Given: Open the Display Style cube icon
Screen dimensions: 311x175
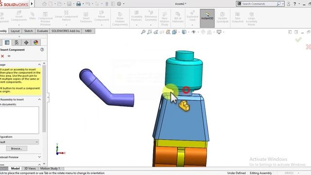Looking at the screenshot, I should tap(184, 32).
